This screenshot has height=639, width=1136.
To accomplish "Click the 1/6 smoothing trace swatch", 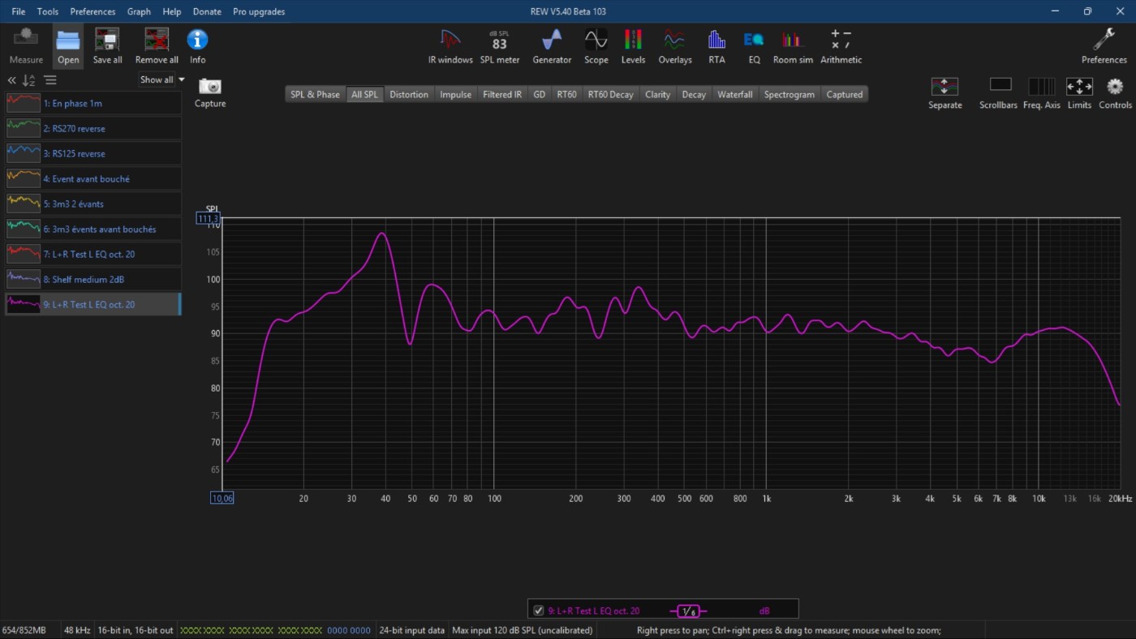I will (688, 611).
